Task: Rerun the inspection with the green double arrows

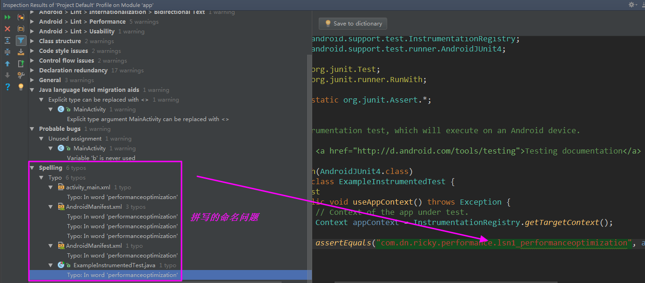Action: [x=7, y=17]
